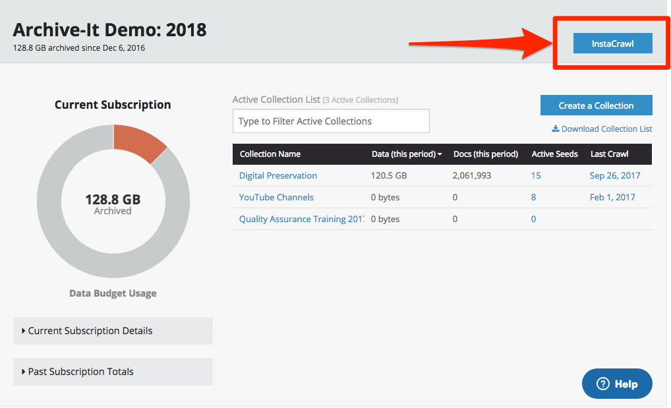Sort table by Docs (this period)
The width and height of the screenshot is (671, 408).
pyautogui.click(x=486, y=154)
